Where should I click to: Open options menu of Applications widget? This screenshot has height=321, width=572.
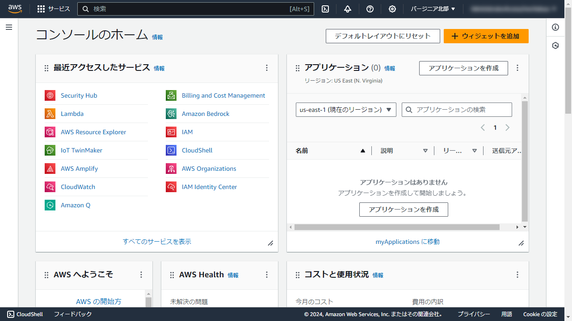pos(517,68)
